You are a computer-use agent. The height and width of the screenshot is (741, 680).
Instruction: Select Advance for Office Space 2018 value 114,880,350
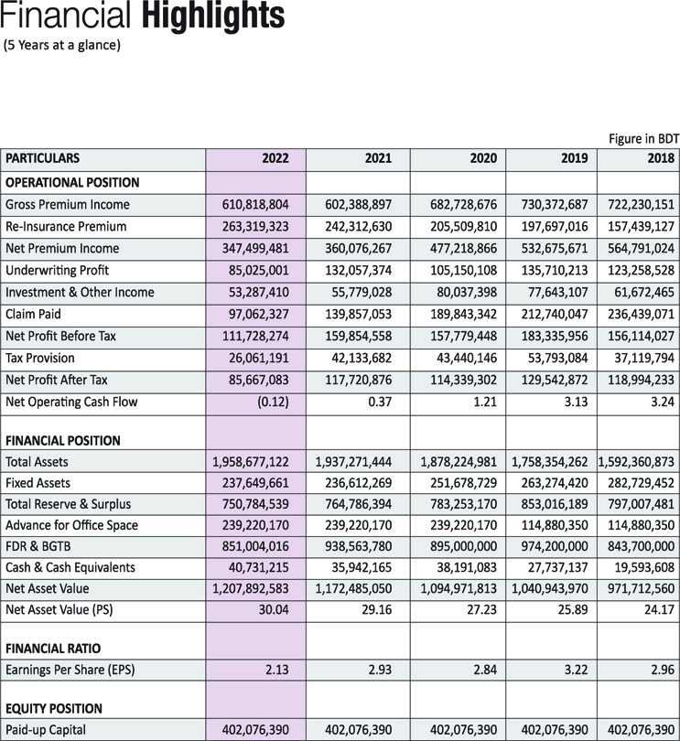[x=642, y=525]
